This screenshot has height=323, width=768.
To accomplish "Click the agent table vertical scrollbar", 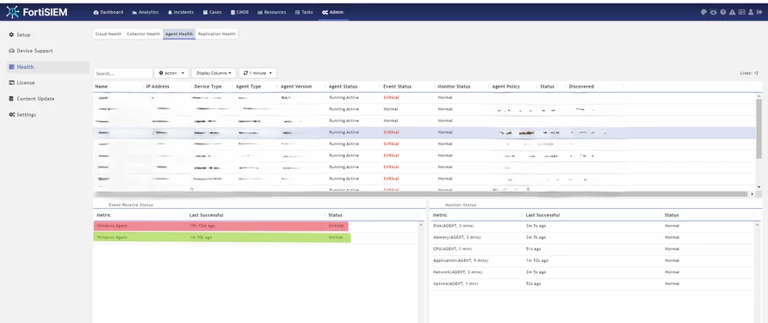I will [x=759, y=129].
